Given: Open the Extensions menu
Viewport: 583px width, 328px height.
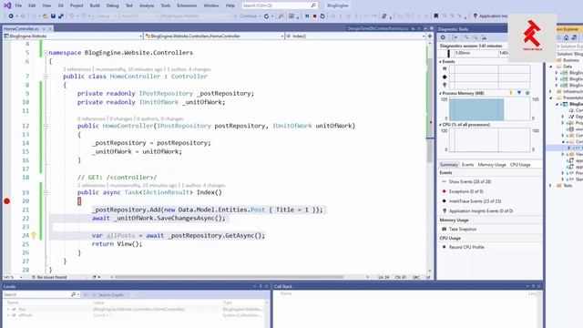Looking at the screenshot, I should click(x=187, y=5).
